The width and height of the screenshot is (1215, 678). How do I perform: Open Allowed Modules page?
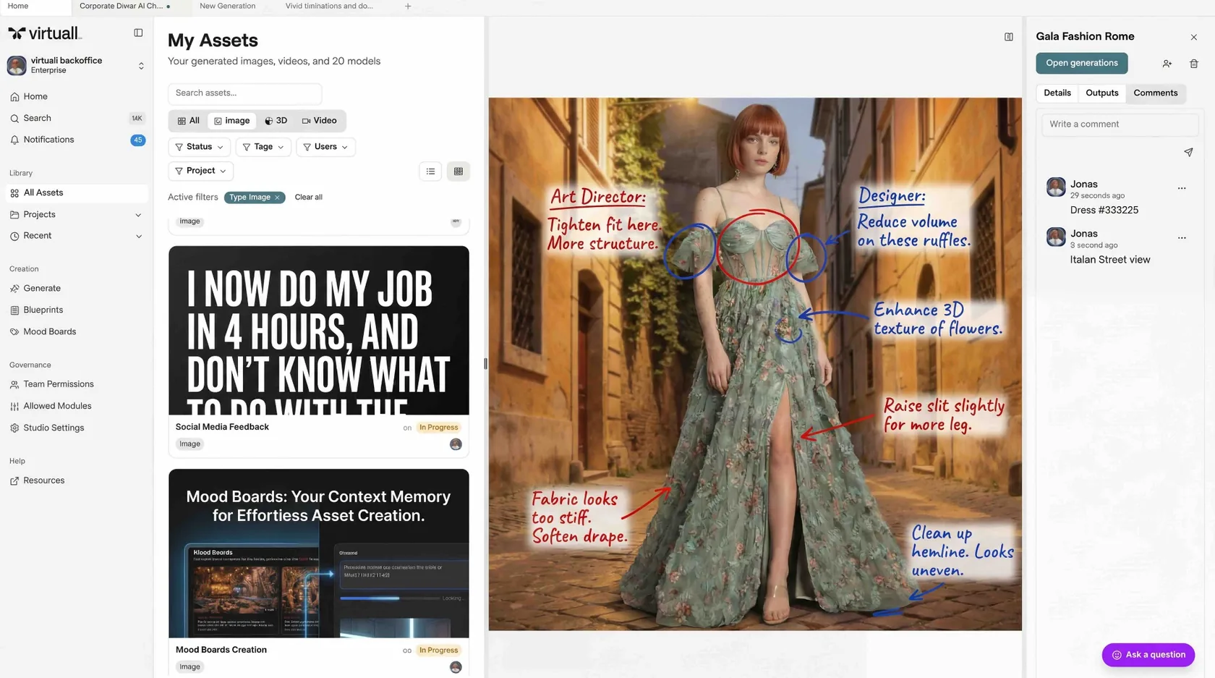57,406
